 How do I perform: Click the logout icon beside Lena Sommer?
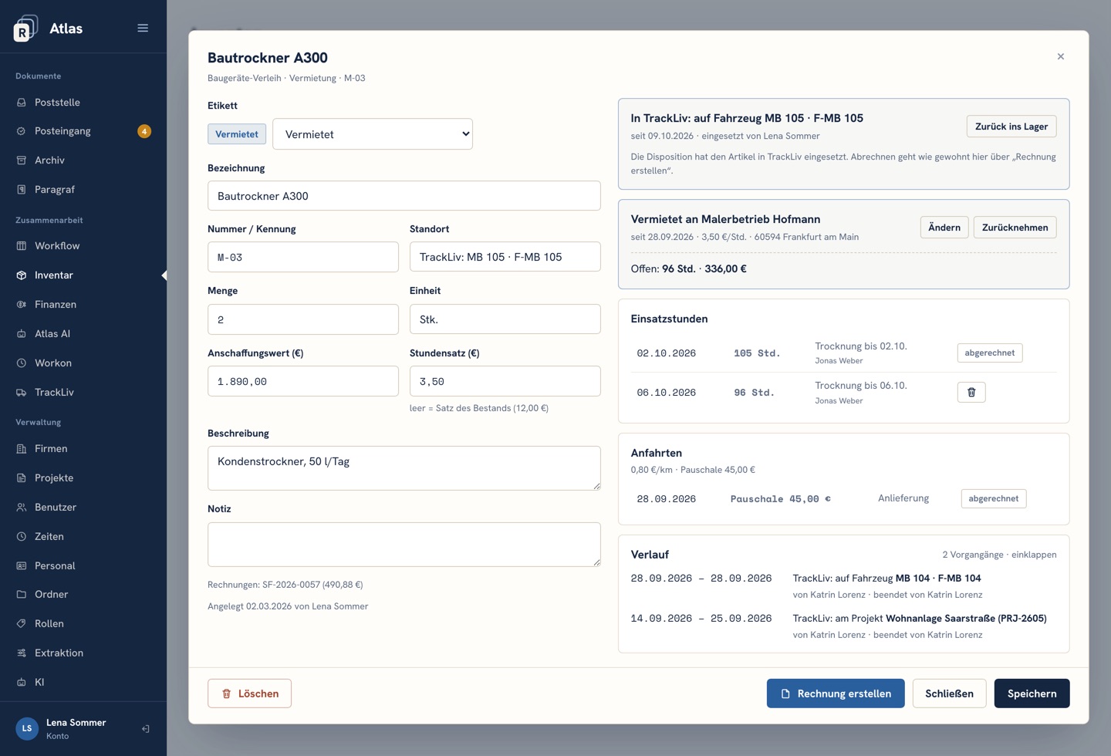point(145,729)
